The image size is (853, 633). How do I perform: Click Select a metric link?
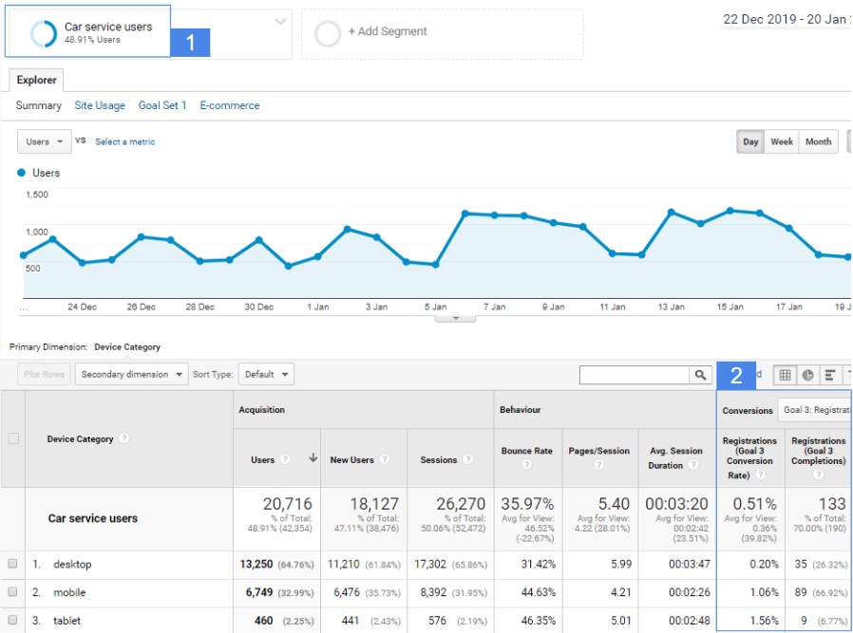click(x=125, y=141)
